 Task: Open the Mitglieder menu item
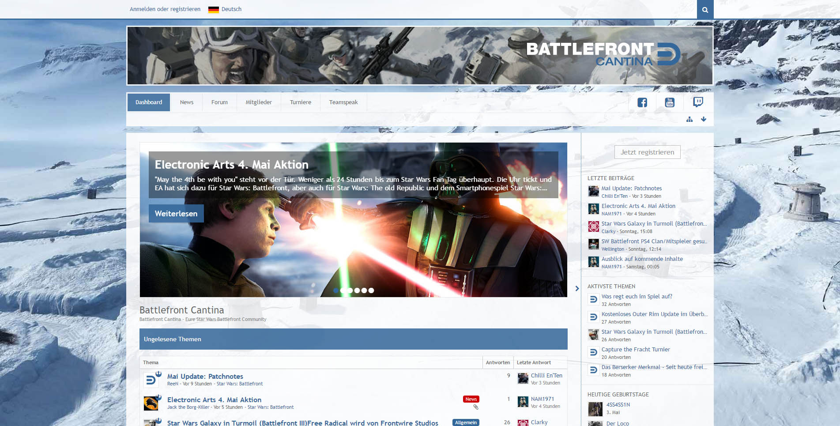(259, 102)
